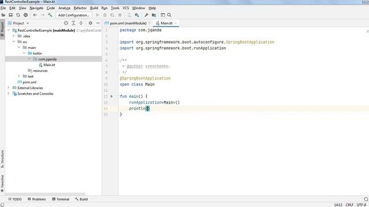Image resolution: width=369 pixels, height=207 pixels.
Task: Click the globe icon in the toolbar
Action: 25,15
